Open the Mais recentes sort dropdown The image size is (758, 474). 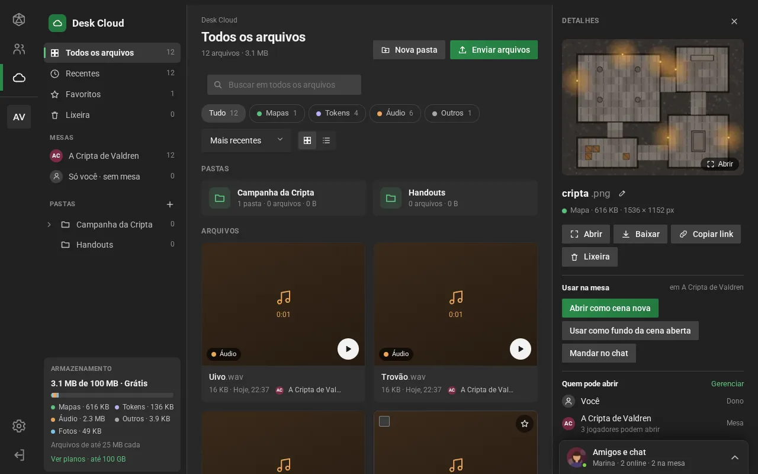(x=246, y=140)
